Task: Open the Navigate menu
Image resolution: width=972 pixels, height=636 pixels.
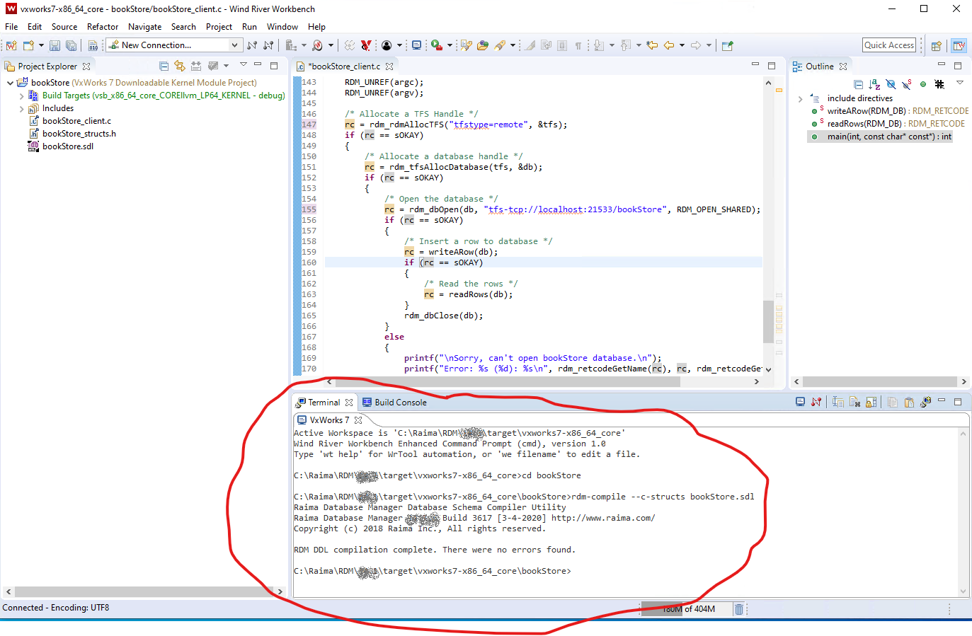Action: [x=145, y=27]
